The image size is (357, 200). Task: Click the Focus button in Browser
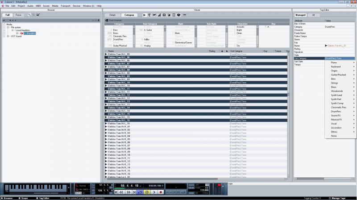[18, 15]
